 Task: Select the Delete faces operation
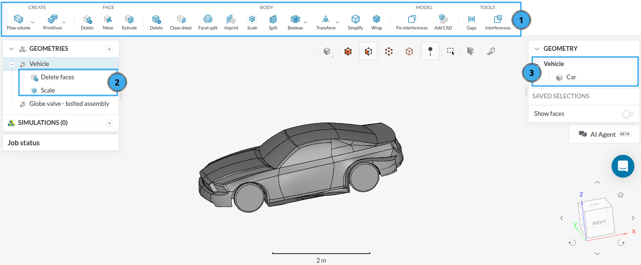(57, 77)
